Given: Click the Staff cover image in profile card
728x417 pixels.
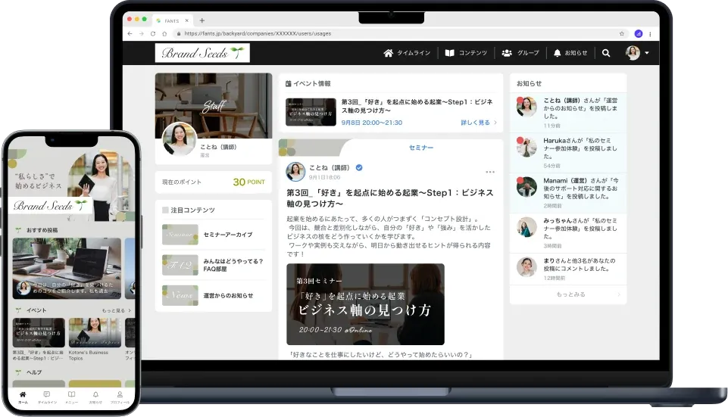Looking at the screenshot, I should click(214, 105).
